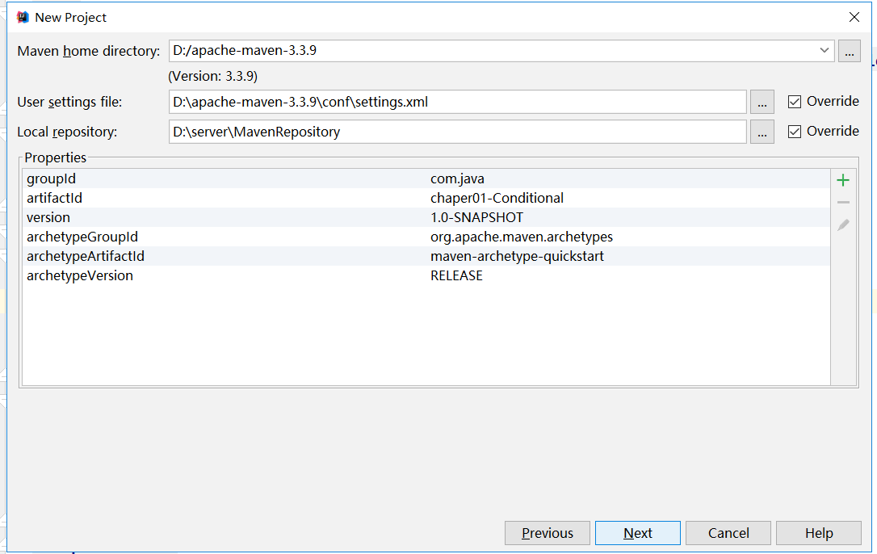This screenshot has height=554, width=877.
Task: Select the archetypeVersion property row
Action: pos(426,275)
